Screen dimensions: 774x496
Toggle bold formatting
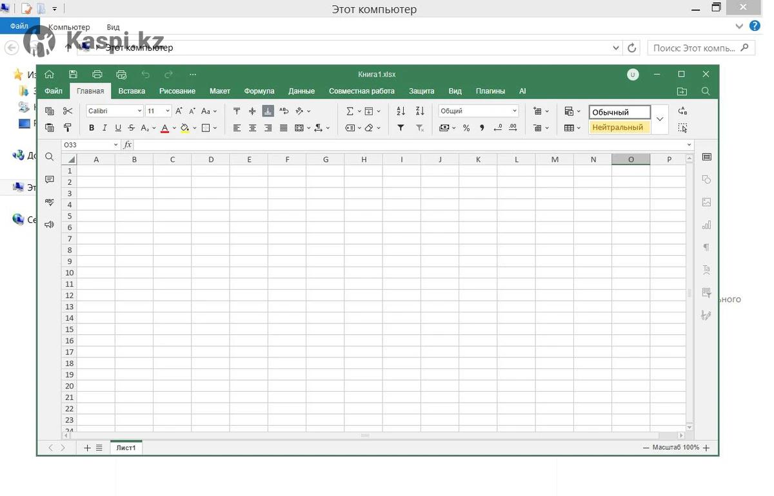click(92, 128)
